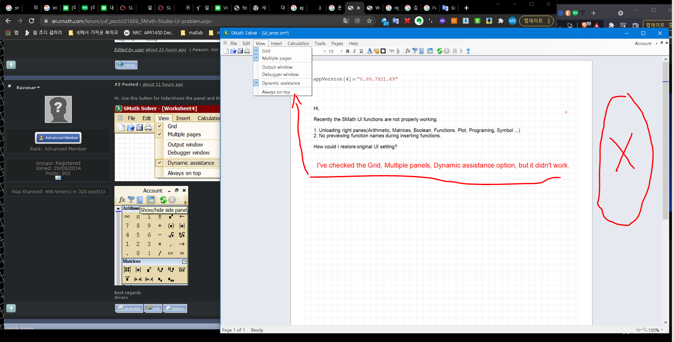Select Output window from View menu

click(277, 67)
